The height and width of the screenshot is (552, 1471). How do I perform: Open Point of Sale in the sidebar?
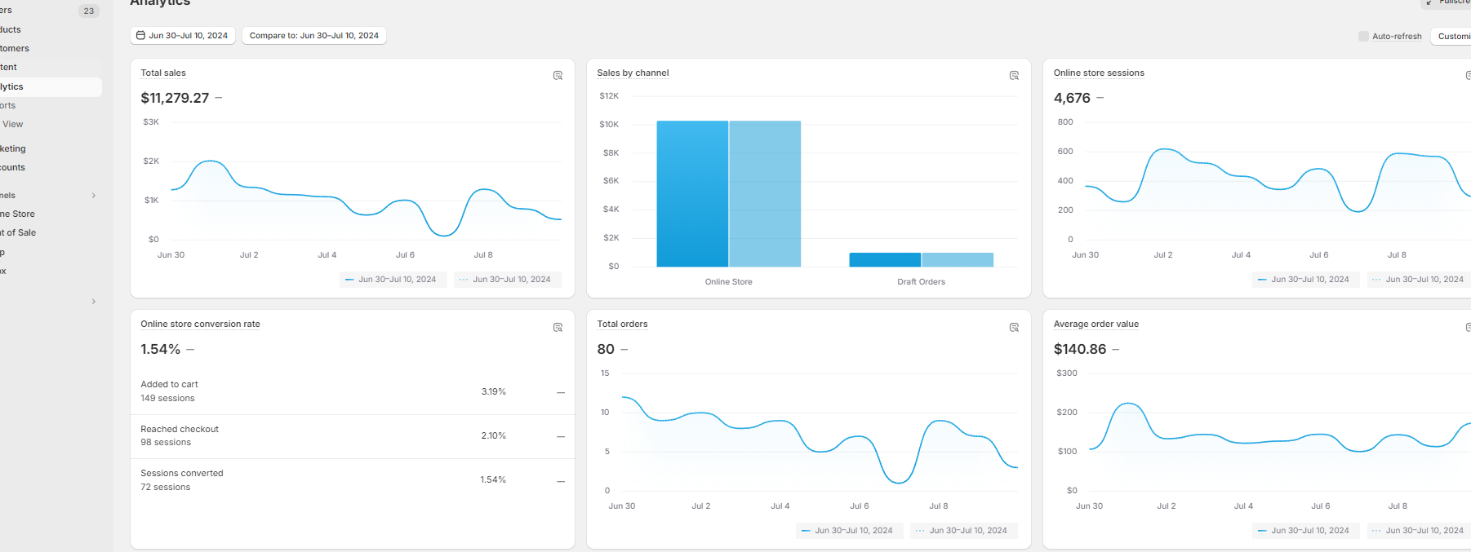click(x=20, y=233)
